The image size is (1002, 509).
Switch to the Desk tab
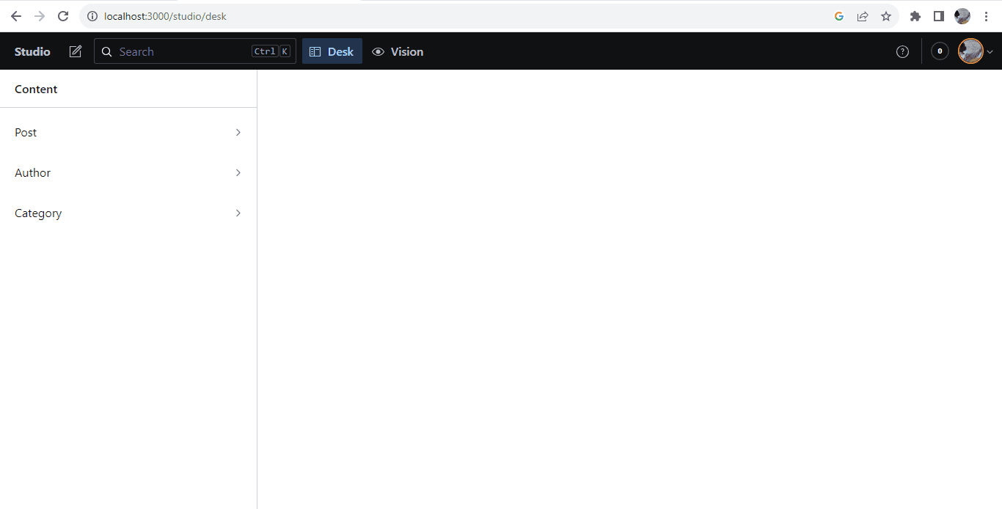pyautogui.click(x=332, y=51)
